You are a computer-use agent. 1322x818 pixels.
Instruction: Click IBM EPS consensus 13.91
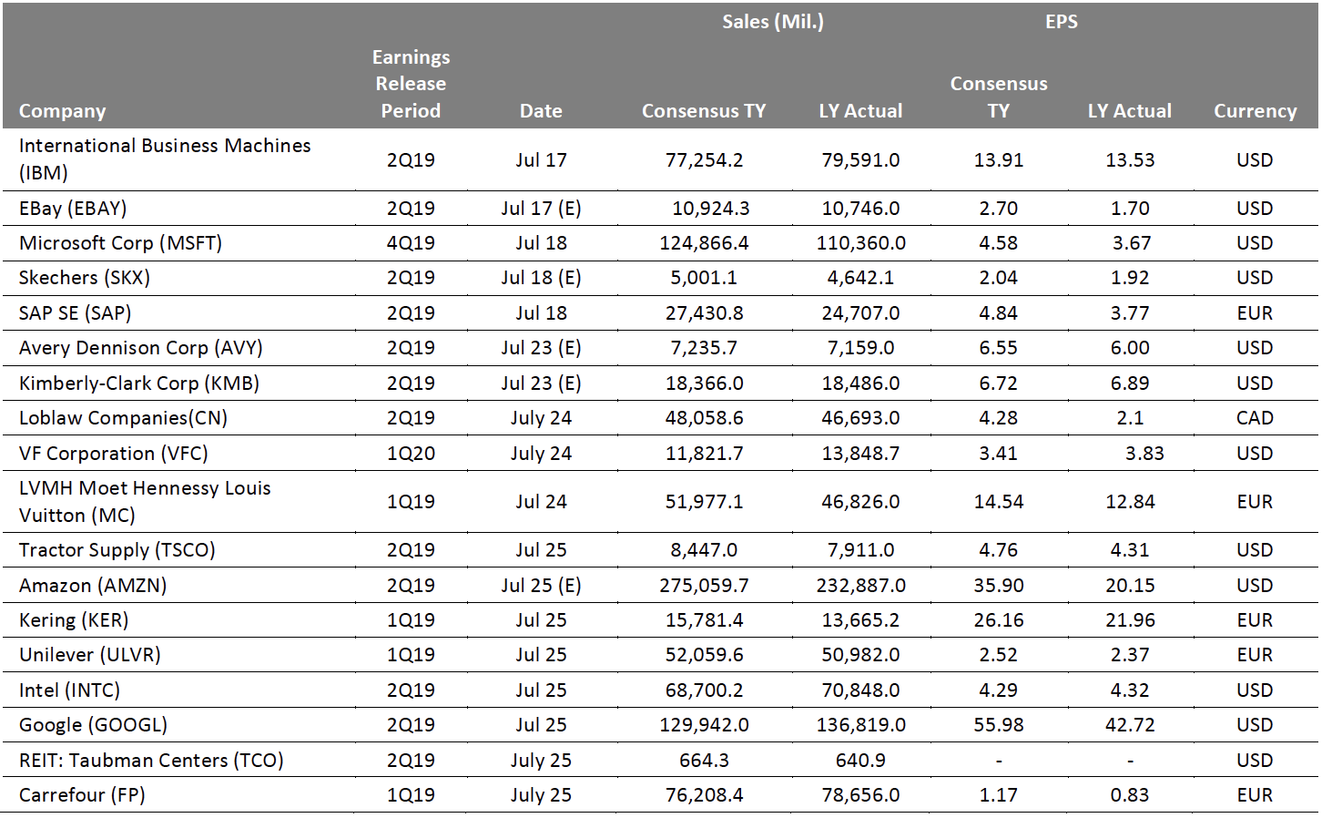tap(998, 160)
